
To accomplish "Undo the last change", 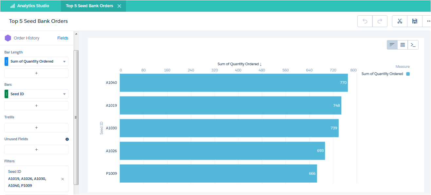I will 365,21.
